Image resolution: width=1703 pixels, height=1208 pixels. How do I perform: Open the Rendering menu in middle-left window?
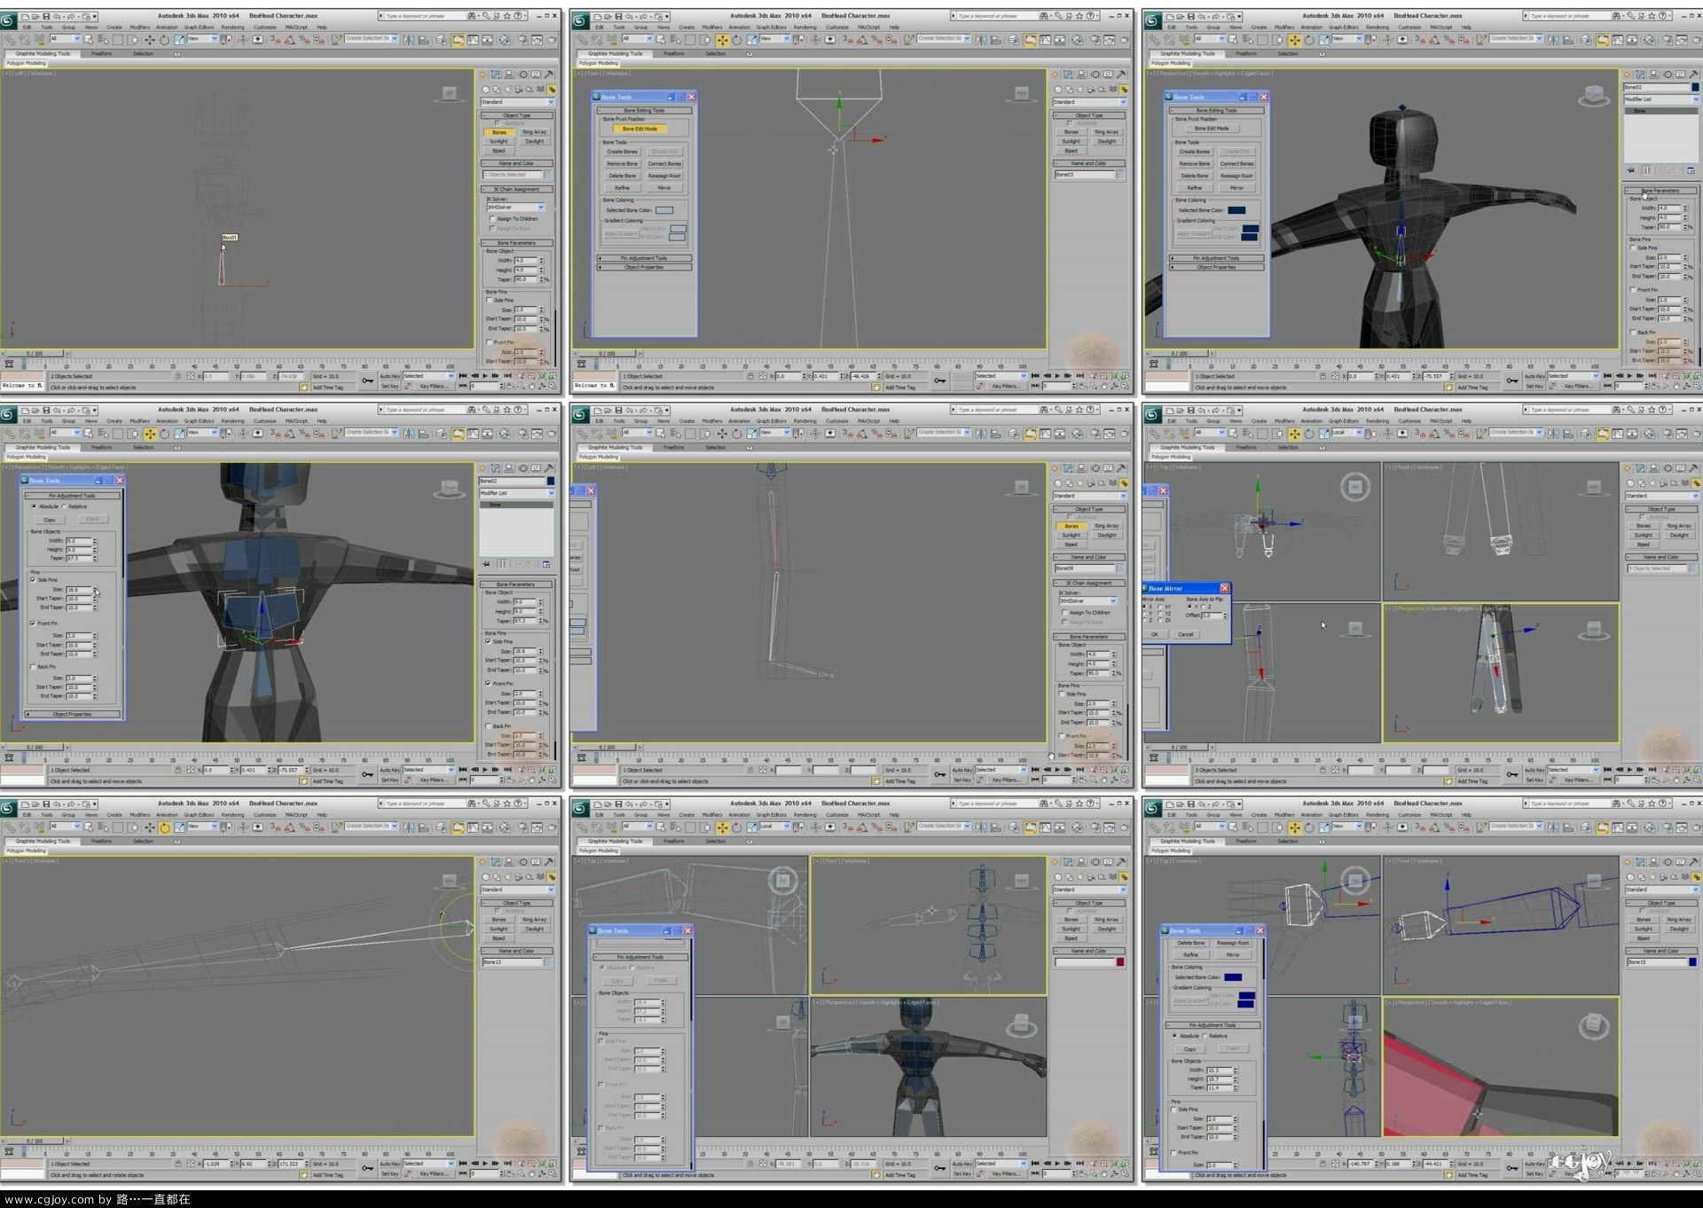232,420
